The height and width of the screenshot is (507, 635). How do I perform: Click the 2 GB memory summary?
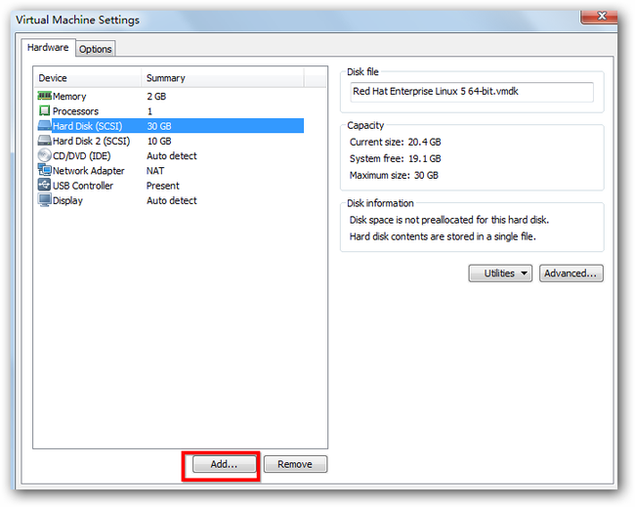[156, 97]
